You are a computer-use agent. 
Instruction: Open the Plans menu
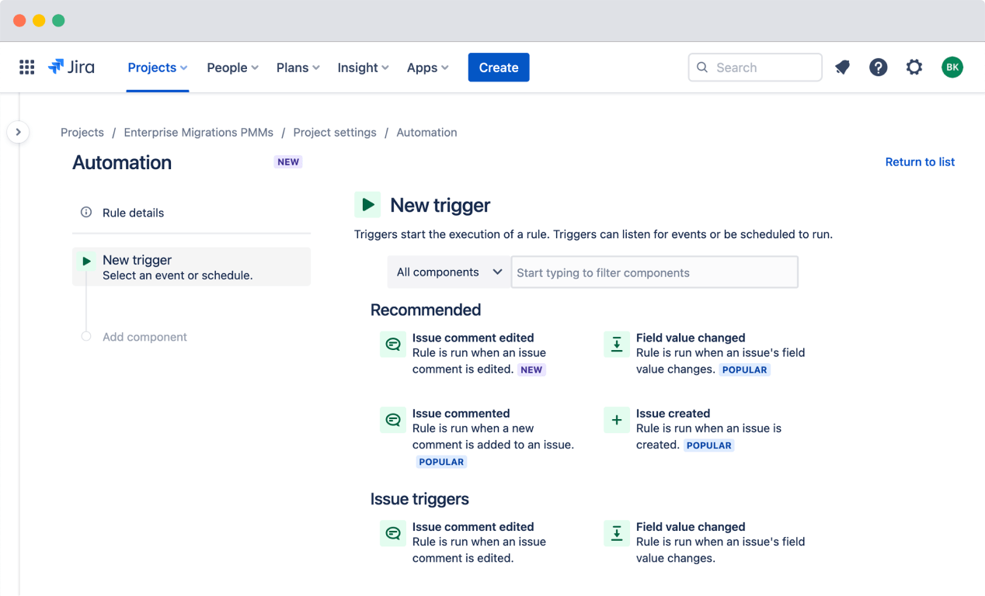coord(298,68)
